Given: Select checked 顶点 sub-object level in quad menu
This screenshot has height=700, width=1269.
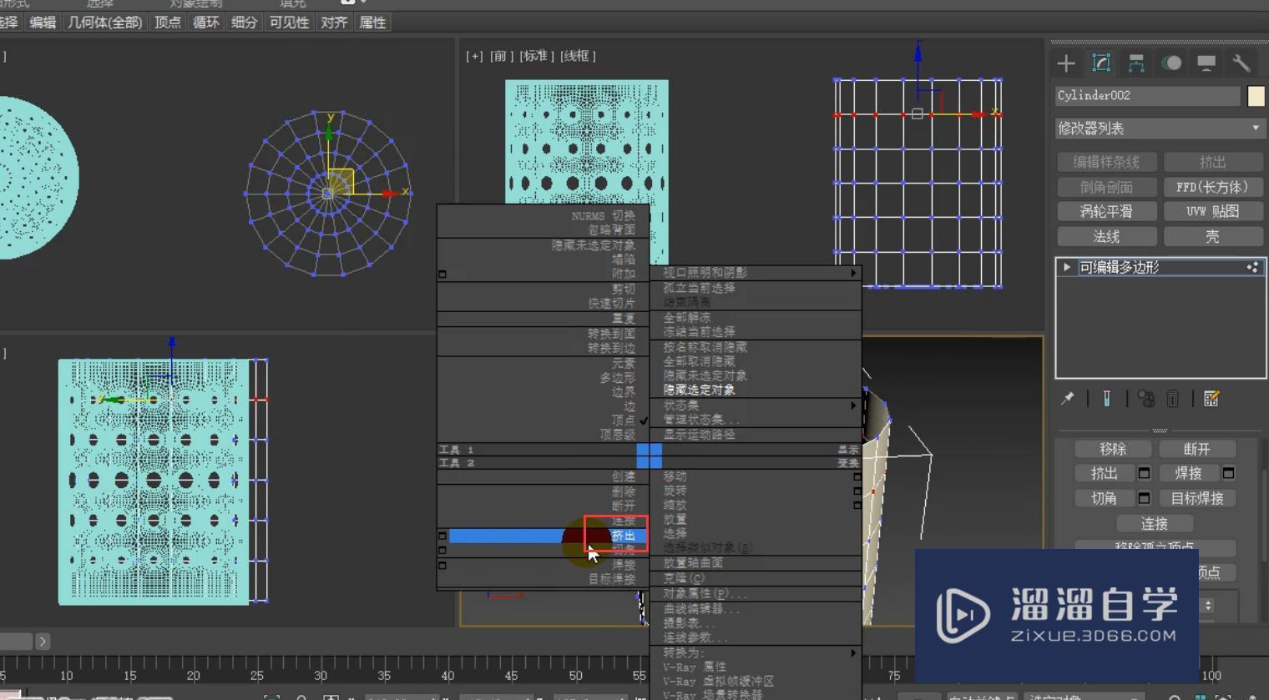Looking at the screenshot, I should (624, 420).
